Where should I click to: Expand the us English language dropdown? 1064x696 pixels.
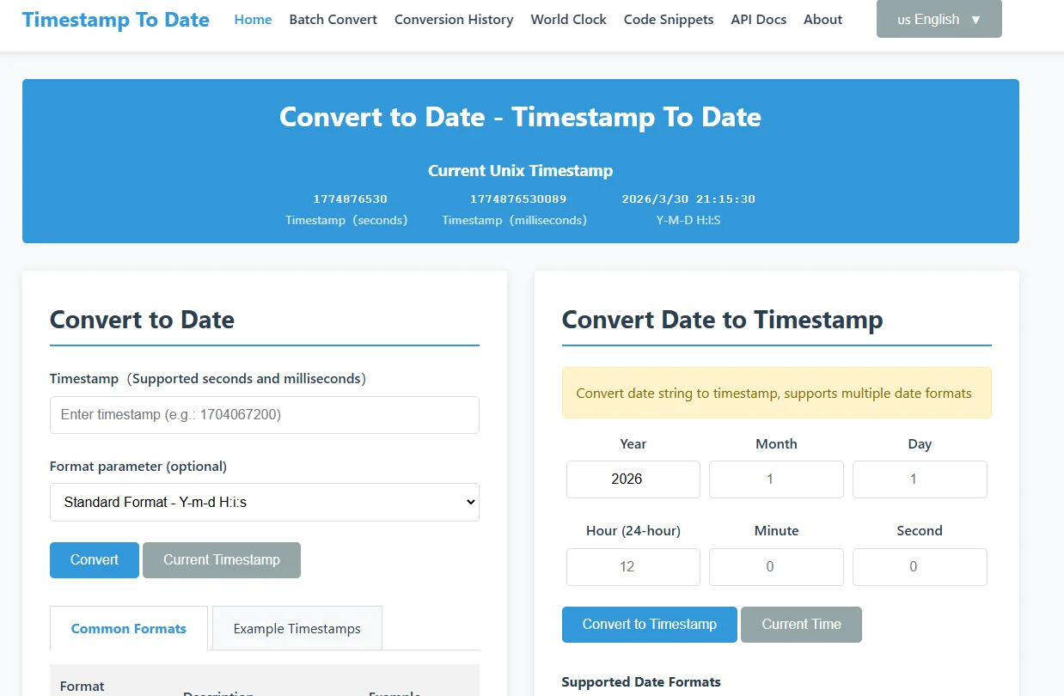(939, 20)
